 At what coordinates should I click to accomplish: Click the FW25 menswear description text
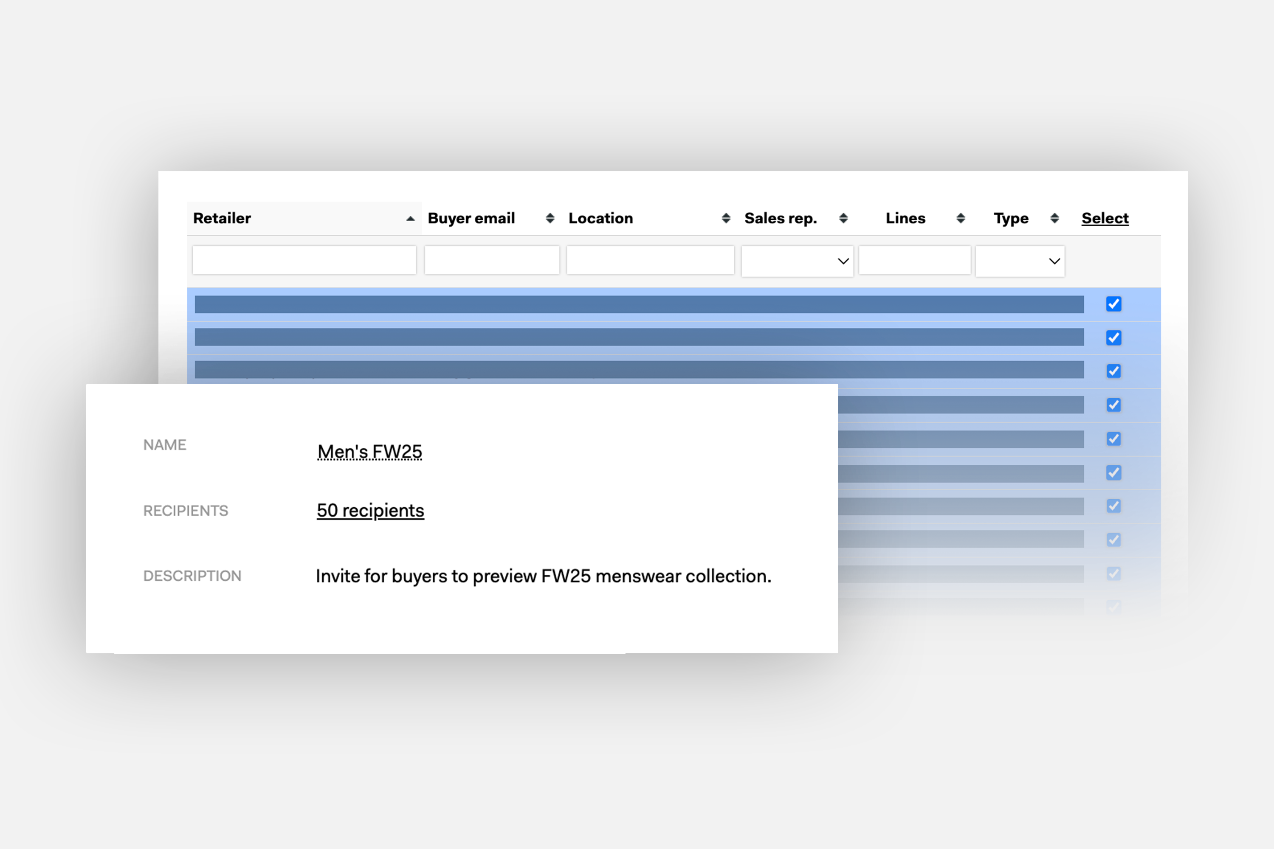544,576
